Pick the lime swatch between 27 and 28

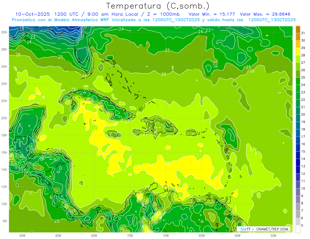pos(298,59)
